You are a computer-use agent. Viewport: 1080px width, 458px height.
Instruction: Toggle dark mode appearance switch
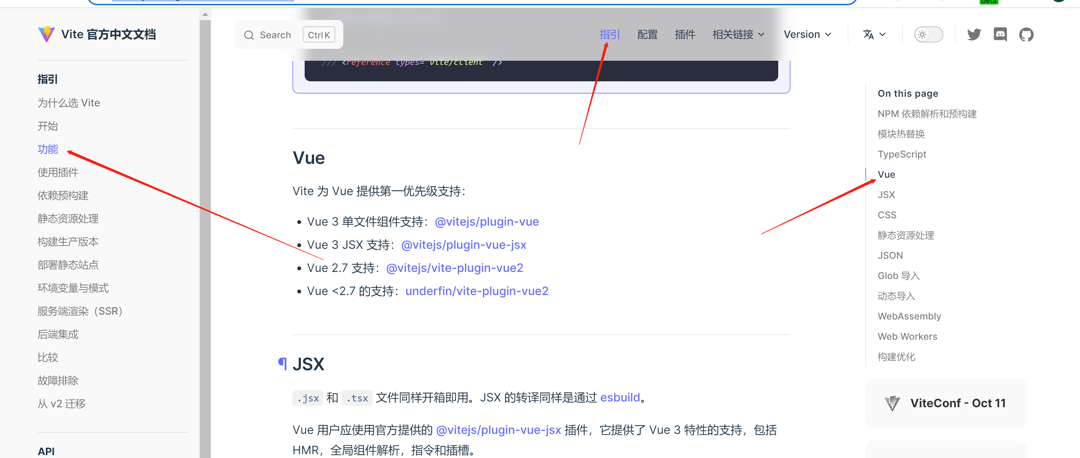(x=928, y=34)
